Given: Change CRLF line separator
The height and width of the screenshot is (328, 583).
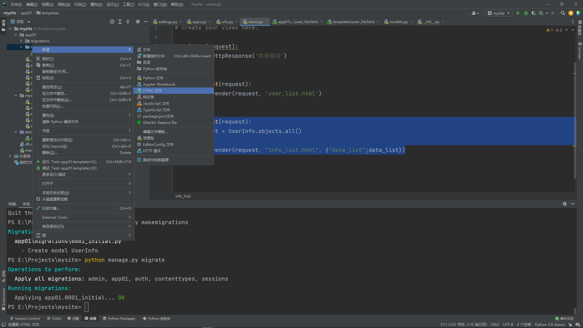Looking at the screenshot, I should (495, 324).
